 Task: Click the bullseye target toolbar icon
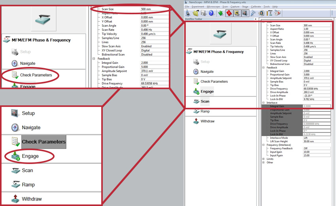click(x=261, y=13)
